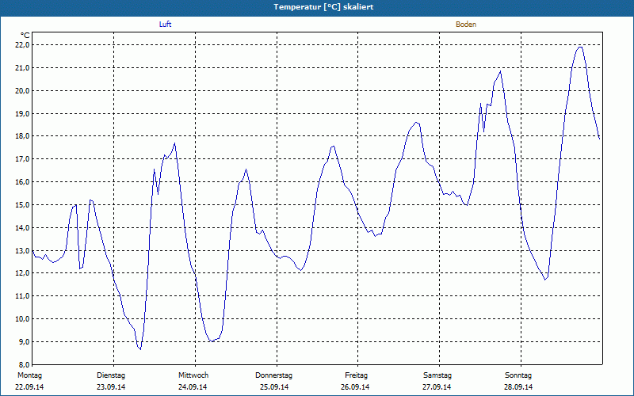This screenshot has height=396, width=634.
Task: Click the 9,0 y-axis value
Action: click(23, 342)
